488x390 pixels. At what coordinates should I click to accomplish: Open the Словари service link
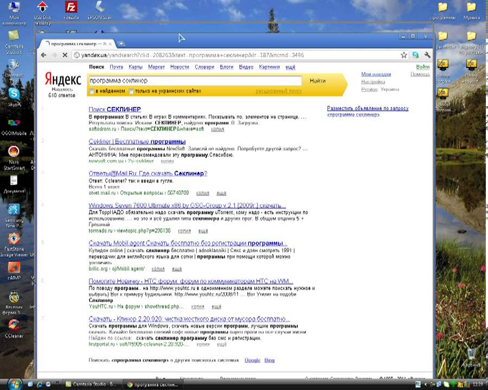coord(204,67)
